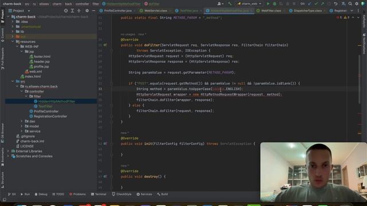Image resolution: width=367 pixels, height=206 pixels.
Task: Open the Git tool window
Action: coord(11,195)
